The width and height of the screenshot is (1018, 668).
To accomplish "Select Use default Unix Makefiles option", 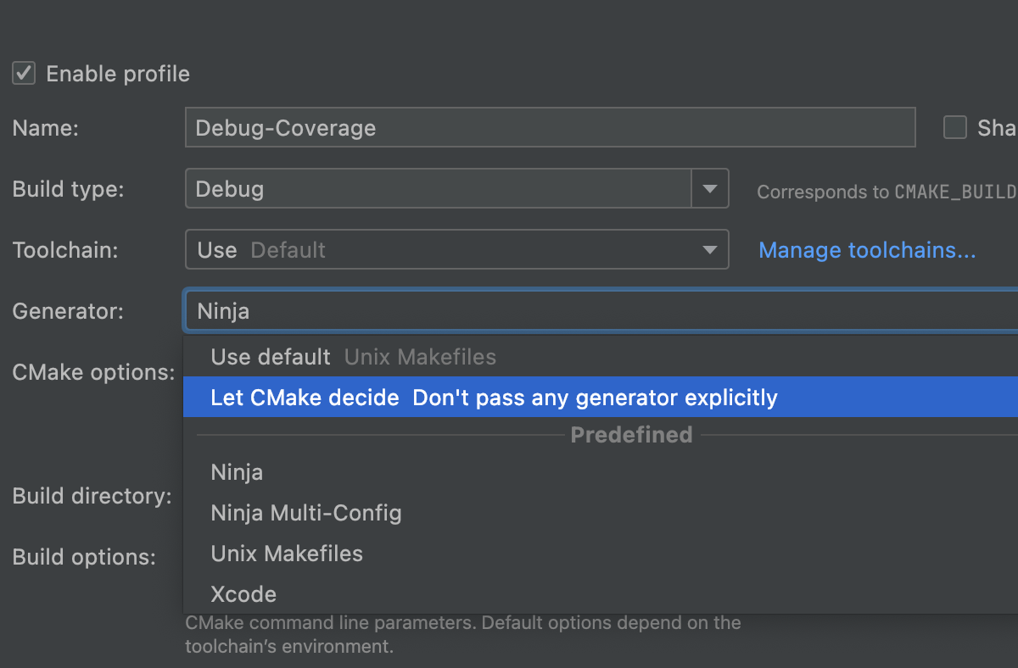I will tap(601, 357).
